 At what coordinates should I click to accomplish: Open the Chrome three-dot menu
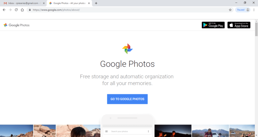[x=254, y=10]
